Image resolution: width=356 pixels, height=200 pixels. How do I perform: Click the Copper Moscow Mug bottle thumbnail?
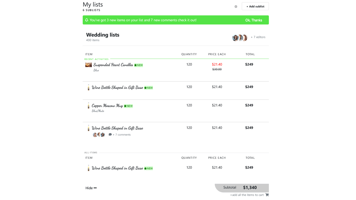88,106
